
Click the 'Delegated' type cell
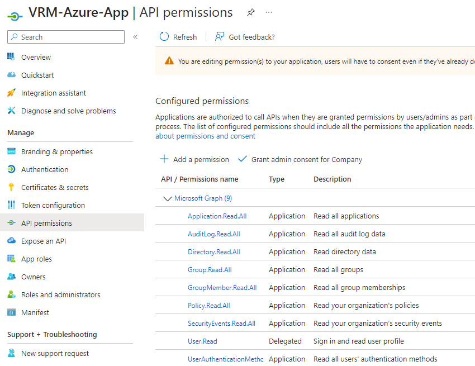(x=285, y=341)
